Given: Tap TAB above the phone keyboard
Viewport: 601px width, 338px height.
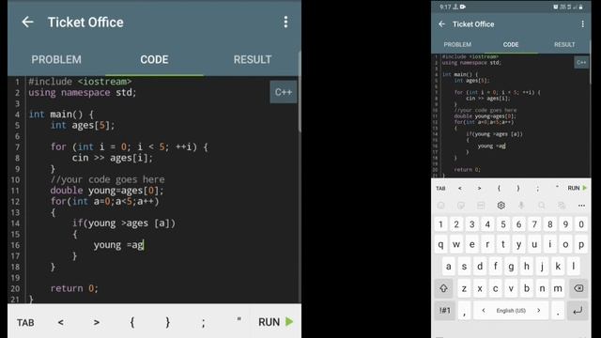Looking at the screenshot, I should (440, 188).
